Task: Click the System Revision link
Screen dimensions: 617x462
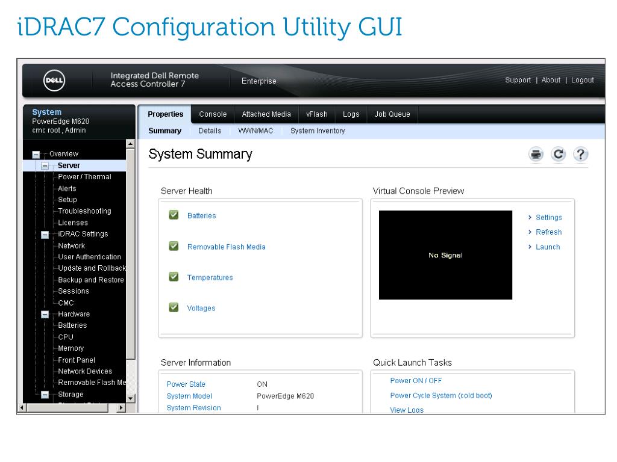Action: (x=193, y=408)
